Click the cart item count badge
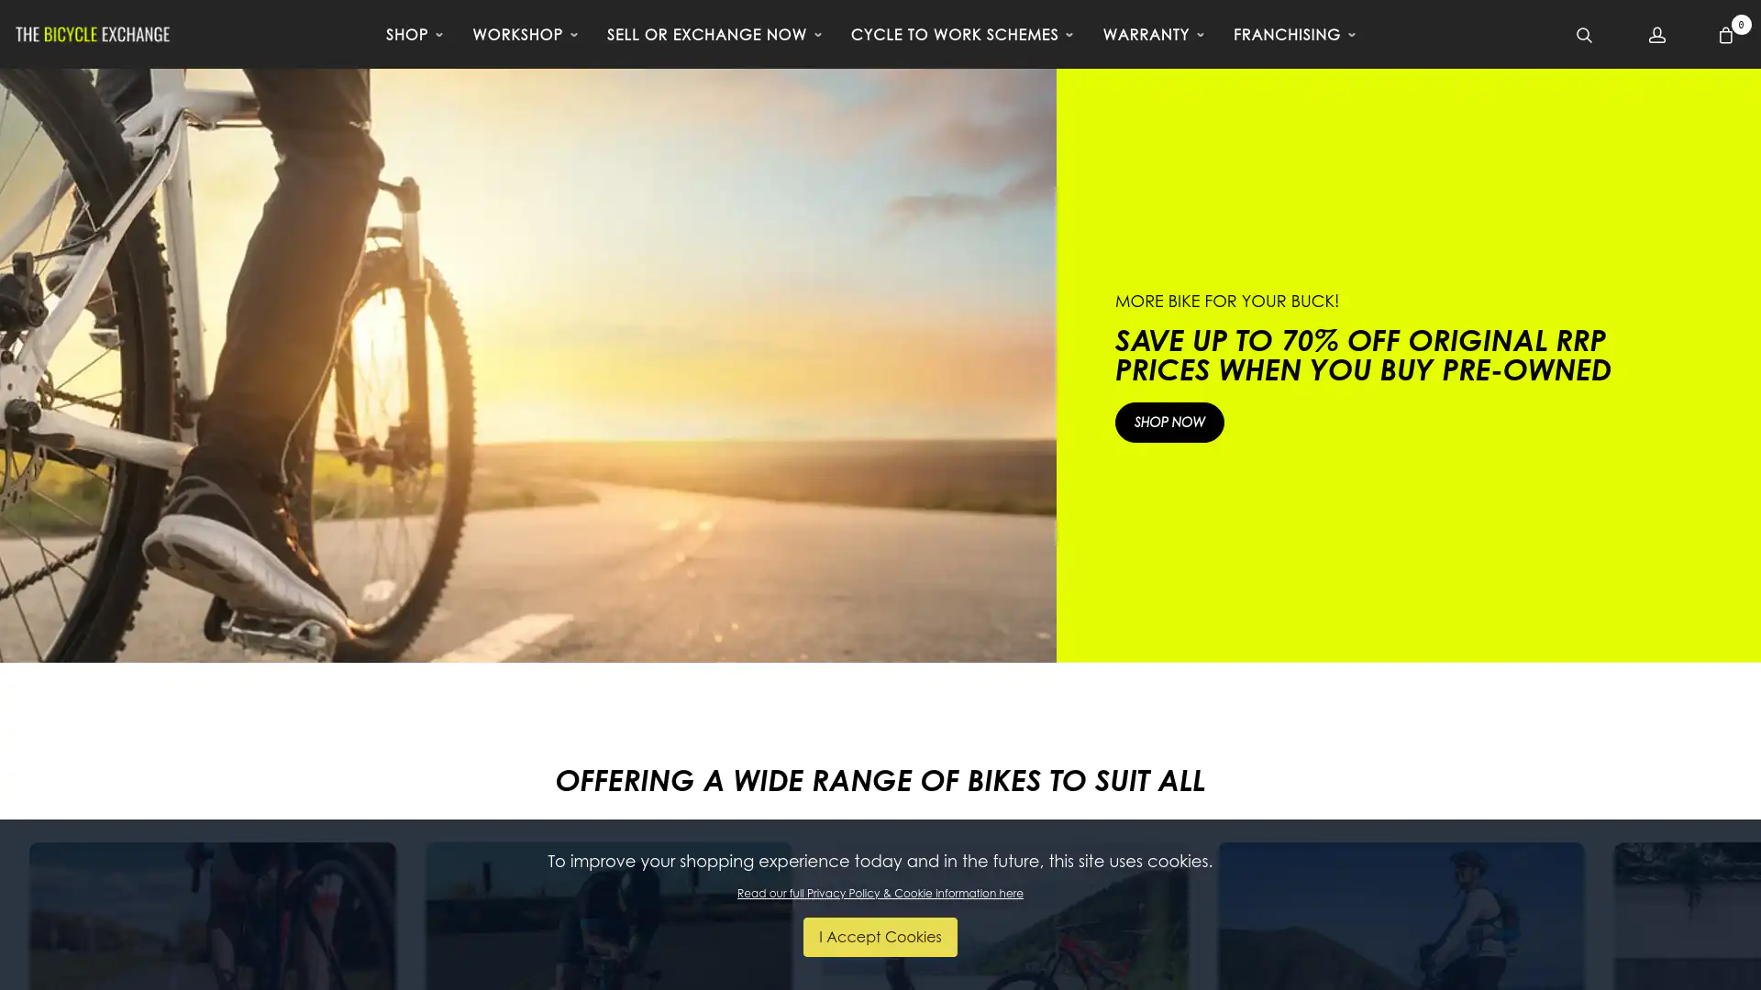Screen dimensions: 1761x990 1741,25
